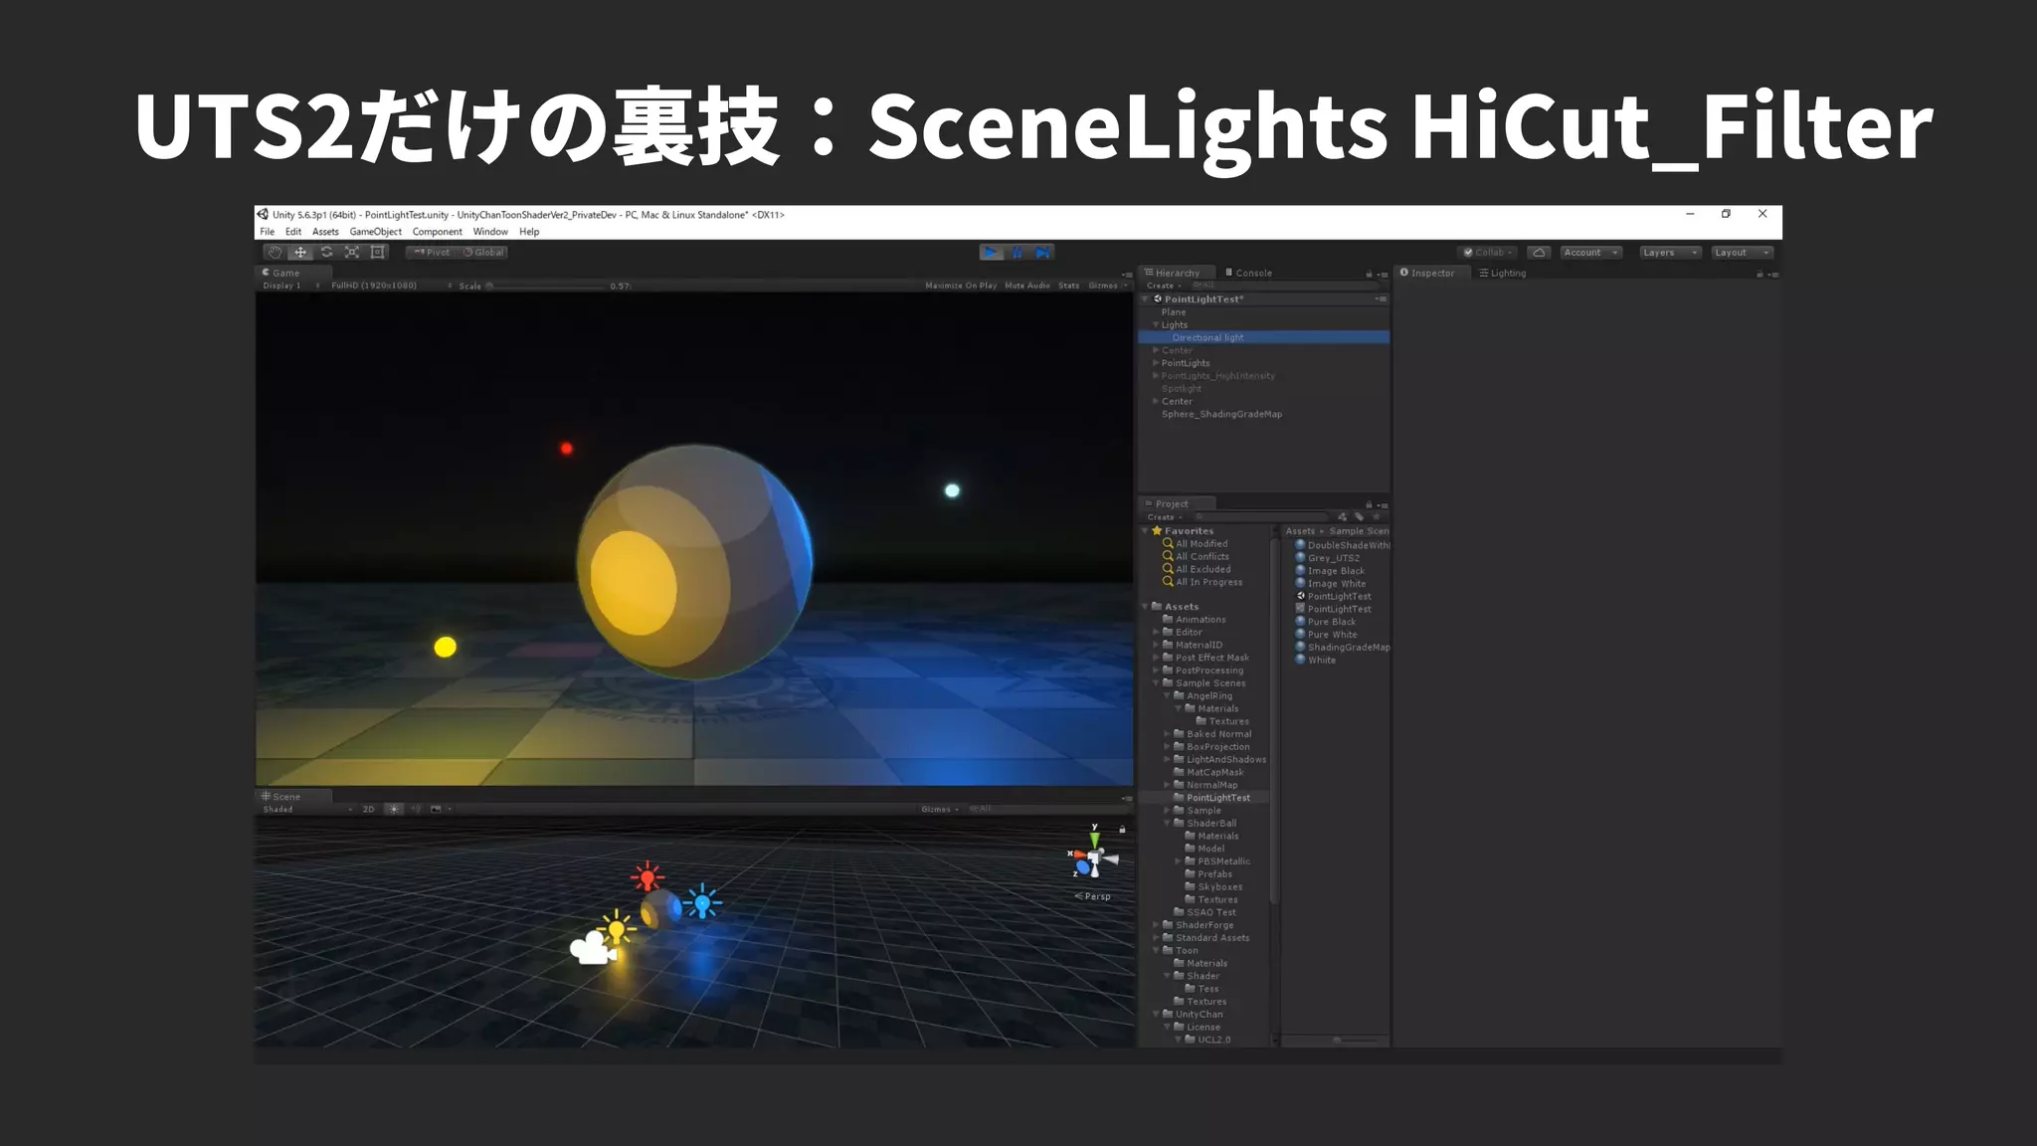This screenshot has width=2037, height=1146.
Task: Open the Edit menu
Action: (293, 232)
